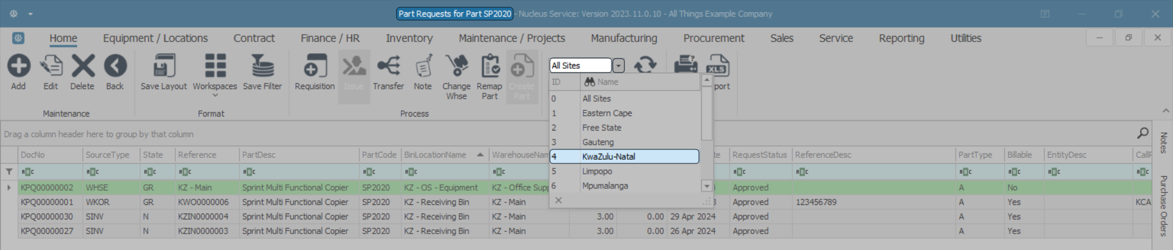Click the XLS Export icon
The height and width of the screenshot is (250, 1173).
coord(717,65)
